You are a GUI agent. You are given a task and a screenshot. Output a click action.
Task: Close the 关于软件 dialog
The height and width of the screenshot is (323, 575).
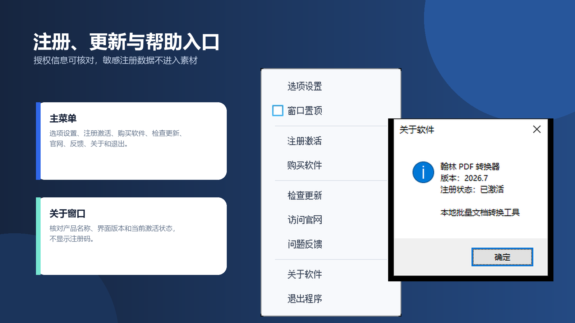pyautogui.click(x=537, y=129)
